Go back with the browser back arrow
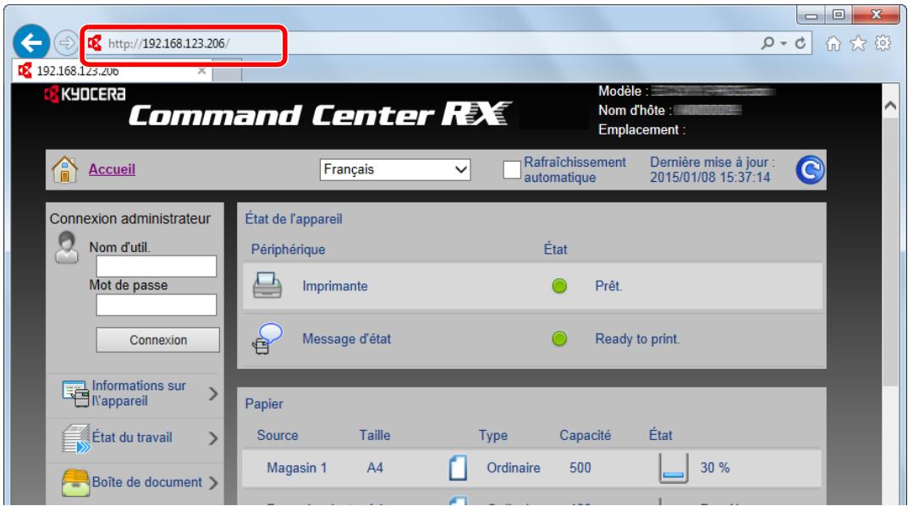Image resolution: width=908 pixels, height=506 pixels. (x=31, y=41)
